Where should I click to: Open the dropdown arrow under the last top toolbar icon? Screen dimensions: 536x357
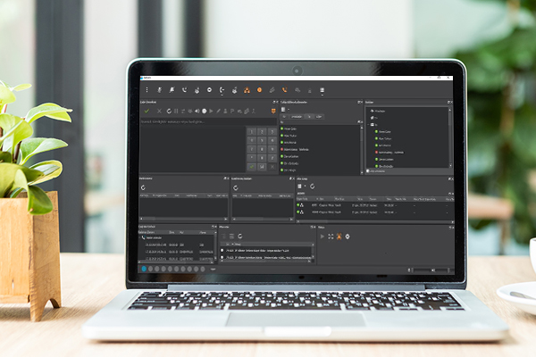(x=322, y=95)
